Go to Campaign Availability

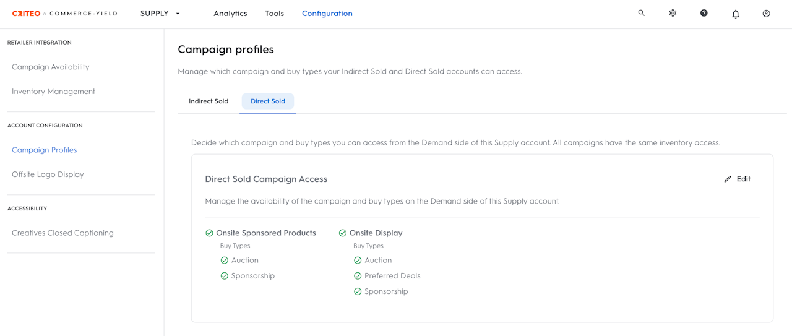[51, 67]
